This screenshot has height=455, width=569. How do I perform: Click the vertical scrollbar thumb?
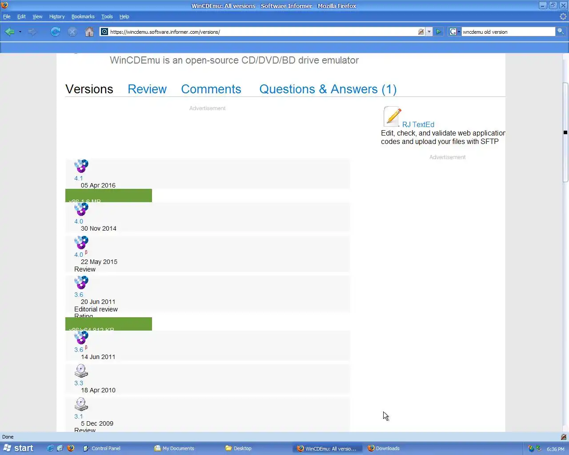coord(565,132)
